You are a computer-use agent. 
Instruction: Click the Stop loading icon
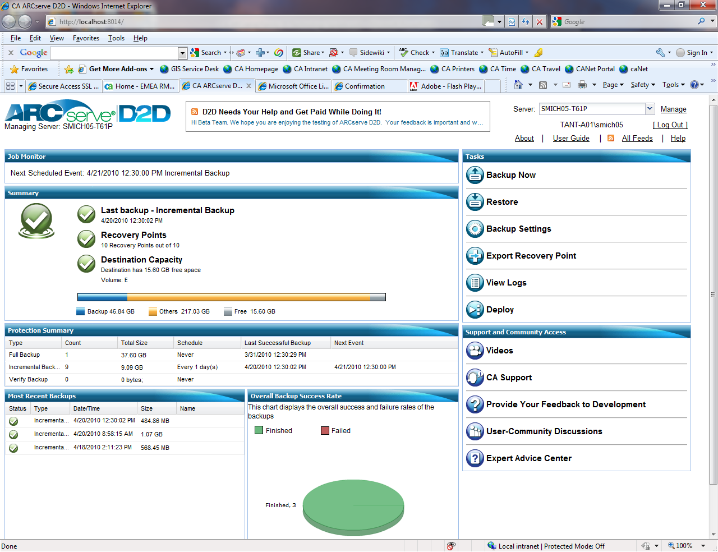click(539, 22)
